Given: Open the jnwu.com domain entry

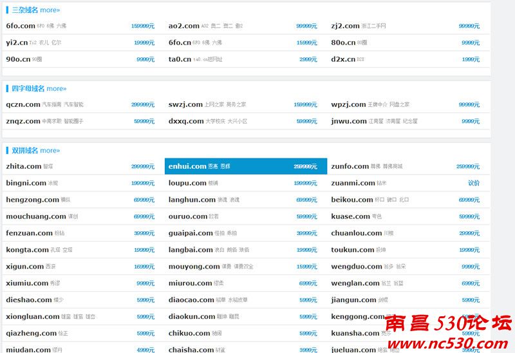Looking at the screenshot, I should pyautogui.click(x=349, y=121).
